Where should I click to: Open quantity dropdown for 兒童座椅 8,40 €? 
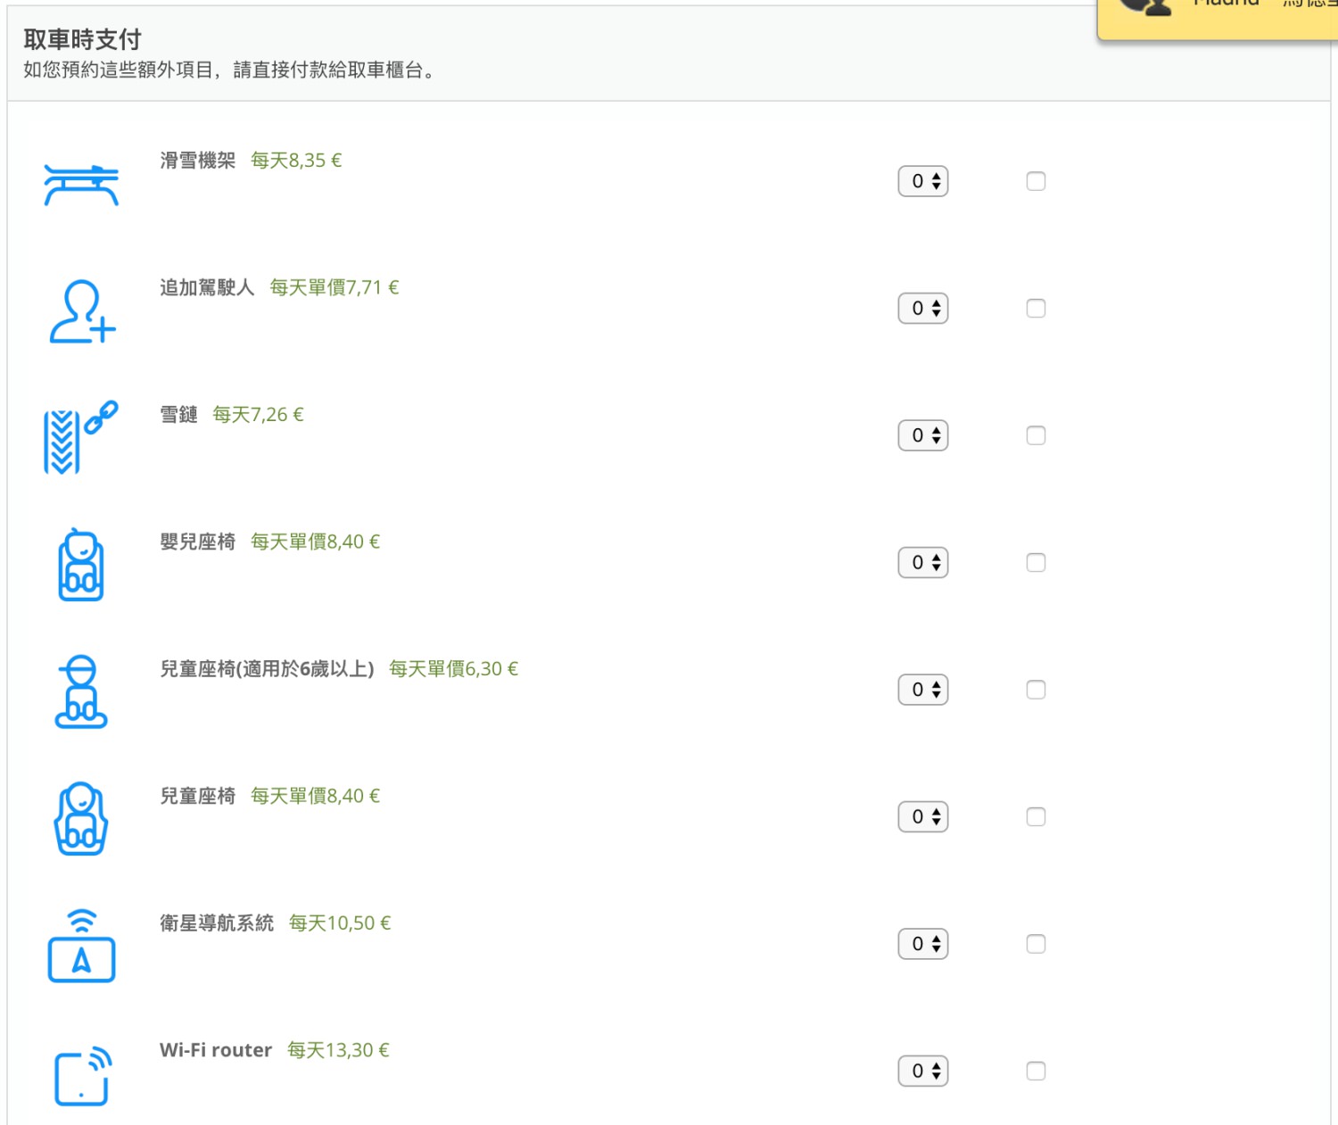pyautogui.click(x=923, y=817)
